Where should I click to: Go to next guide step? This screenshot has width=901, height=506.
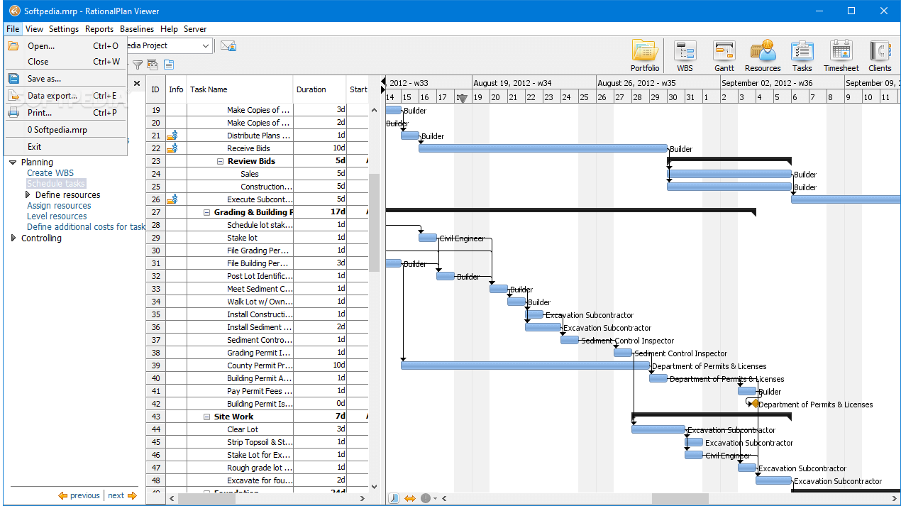coord(123,495)
